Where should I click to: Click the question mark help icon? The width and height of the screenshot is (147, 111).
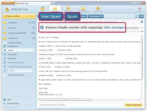142,22
